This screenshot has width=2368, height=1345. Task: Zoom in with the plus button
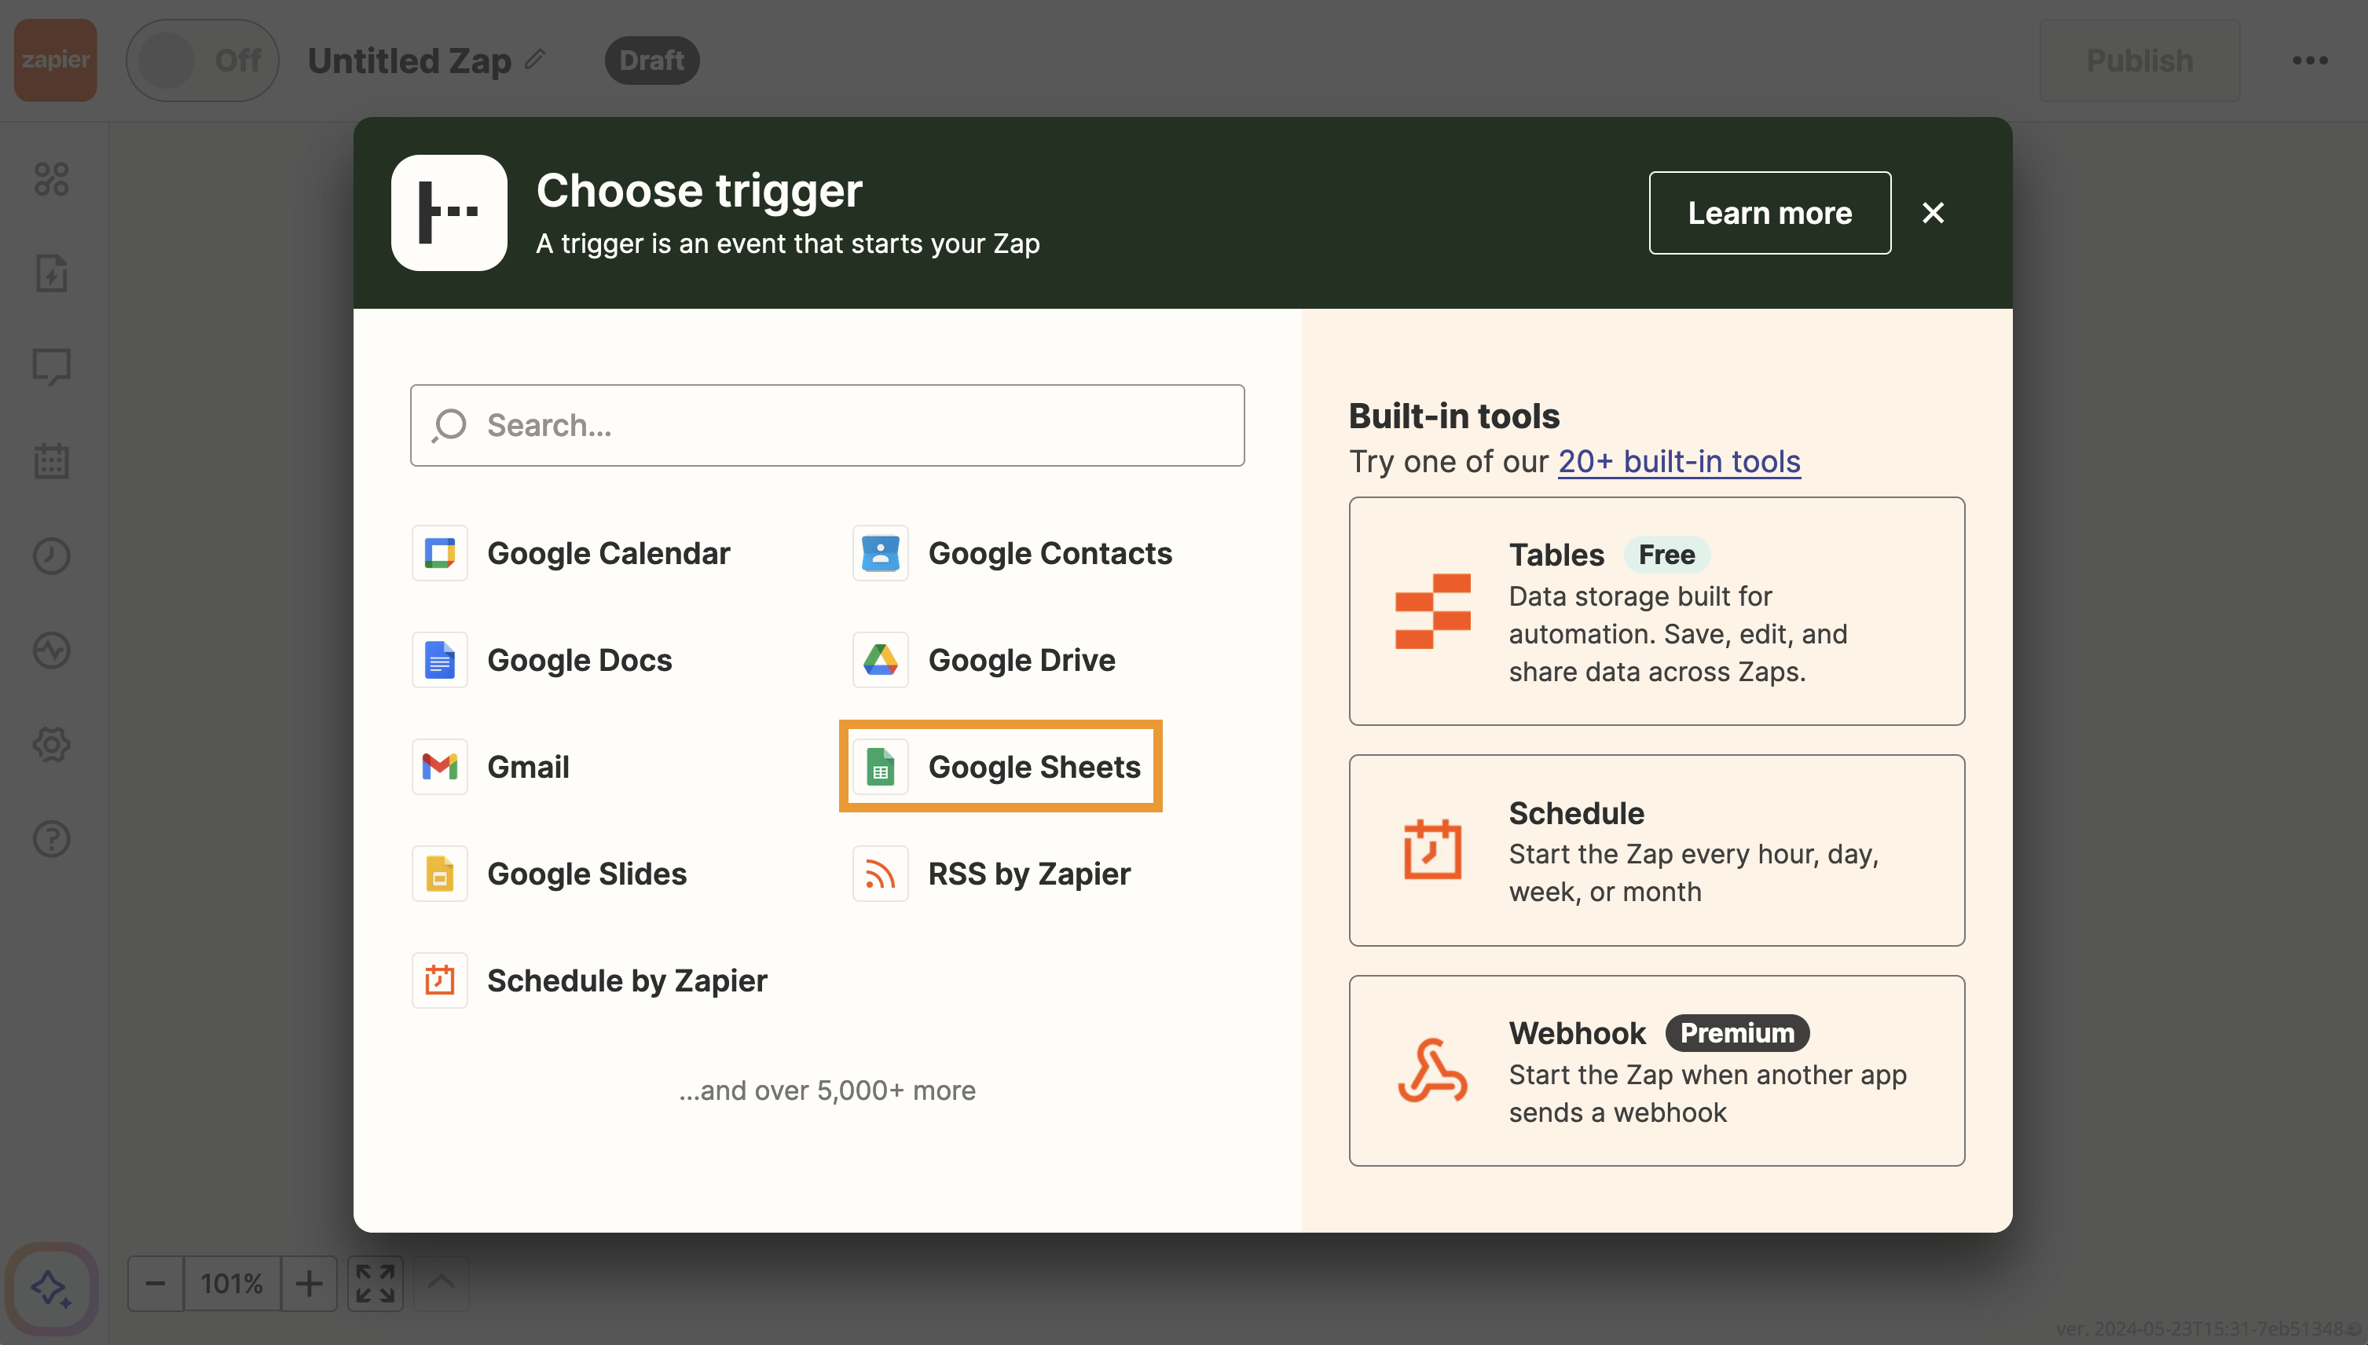(310, 1283)
